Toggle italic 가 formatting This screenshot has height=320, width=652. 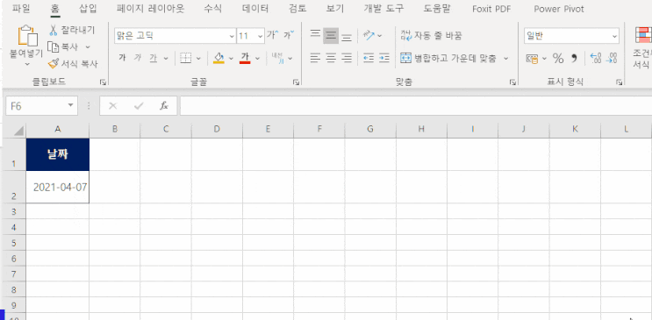[x=138, y=58]
